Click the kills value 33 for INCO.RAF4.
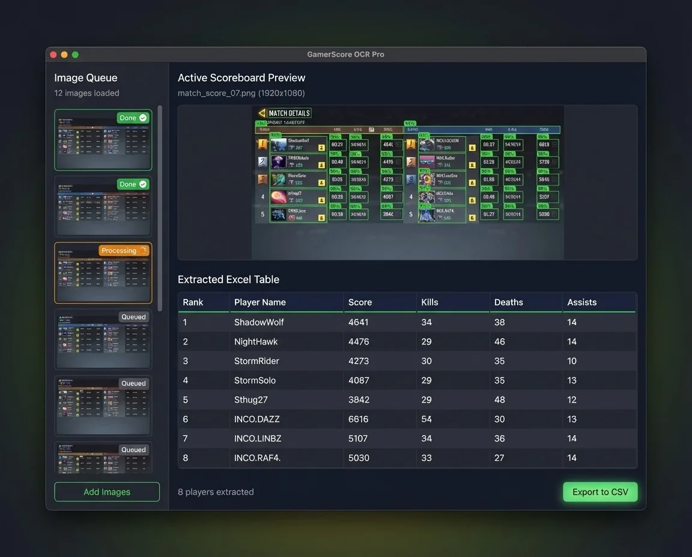692x557 pixels. pyautogui.click(x=426, y=458)
